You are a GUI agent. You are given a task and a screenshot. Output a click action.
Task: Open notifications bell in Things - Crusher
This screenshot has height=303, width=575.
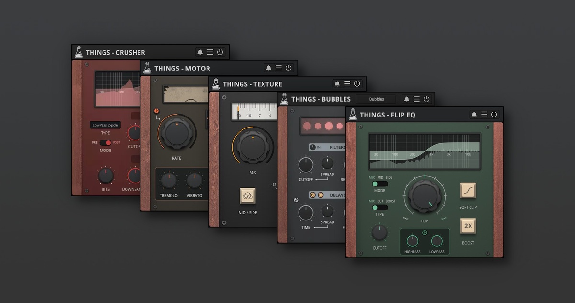[200, 52]
